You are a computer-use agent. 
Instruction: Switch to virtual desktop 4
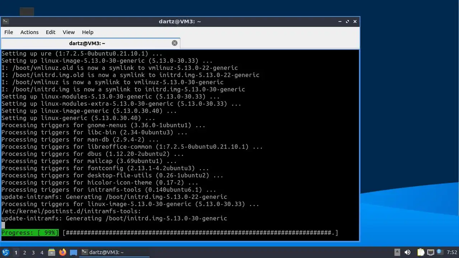(42, 253)
